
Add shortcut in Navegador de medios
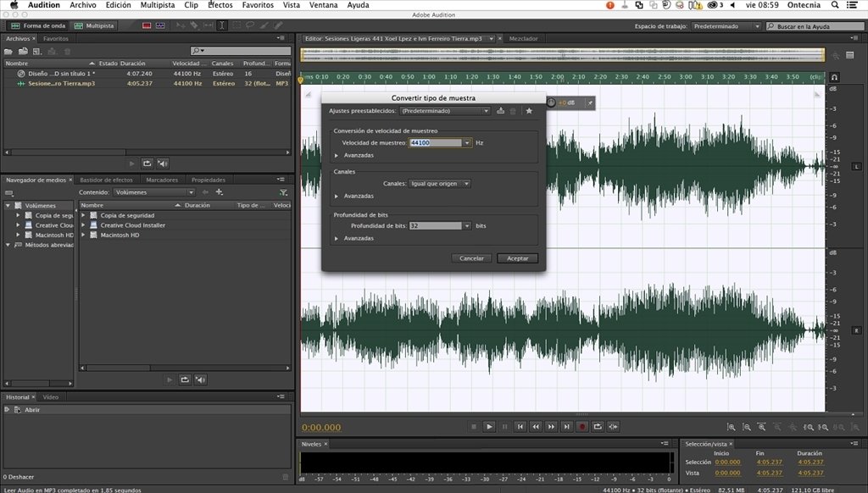pyautogui.click(x=220, y=192)
